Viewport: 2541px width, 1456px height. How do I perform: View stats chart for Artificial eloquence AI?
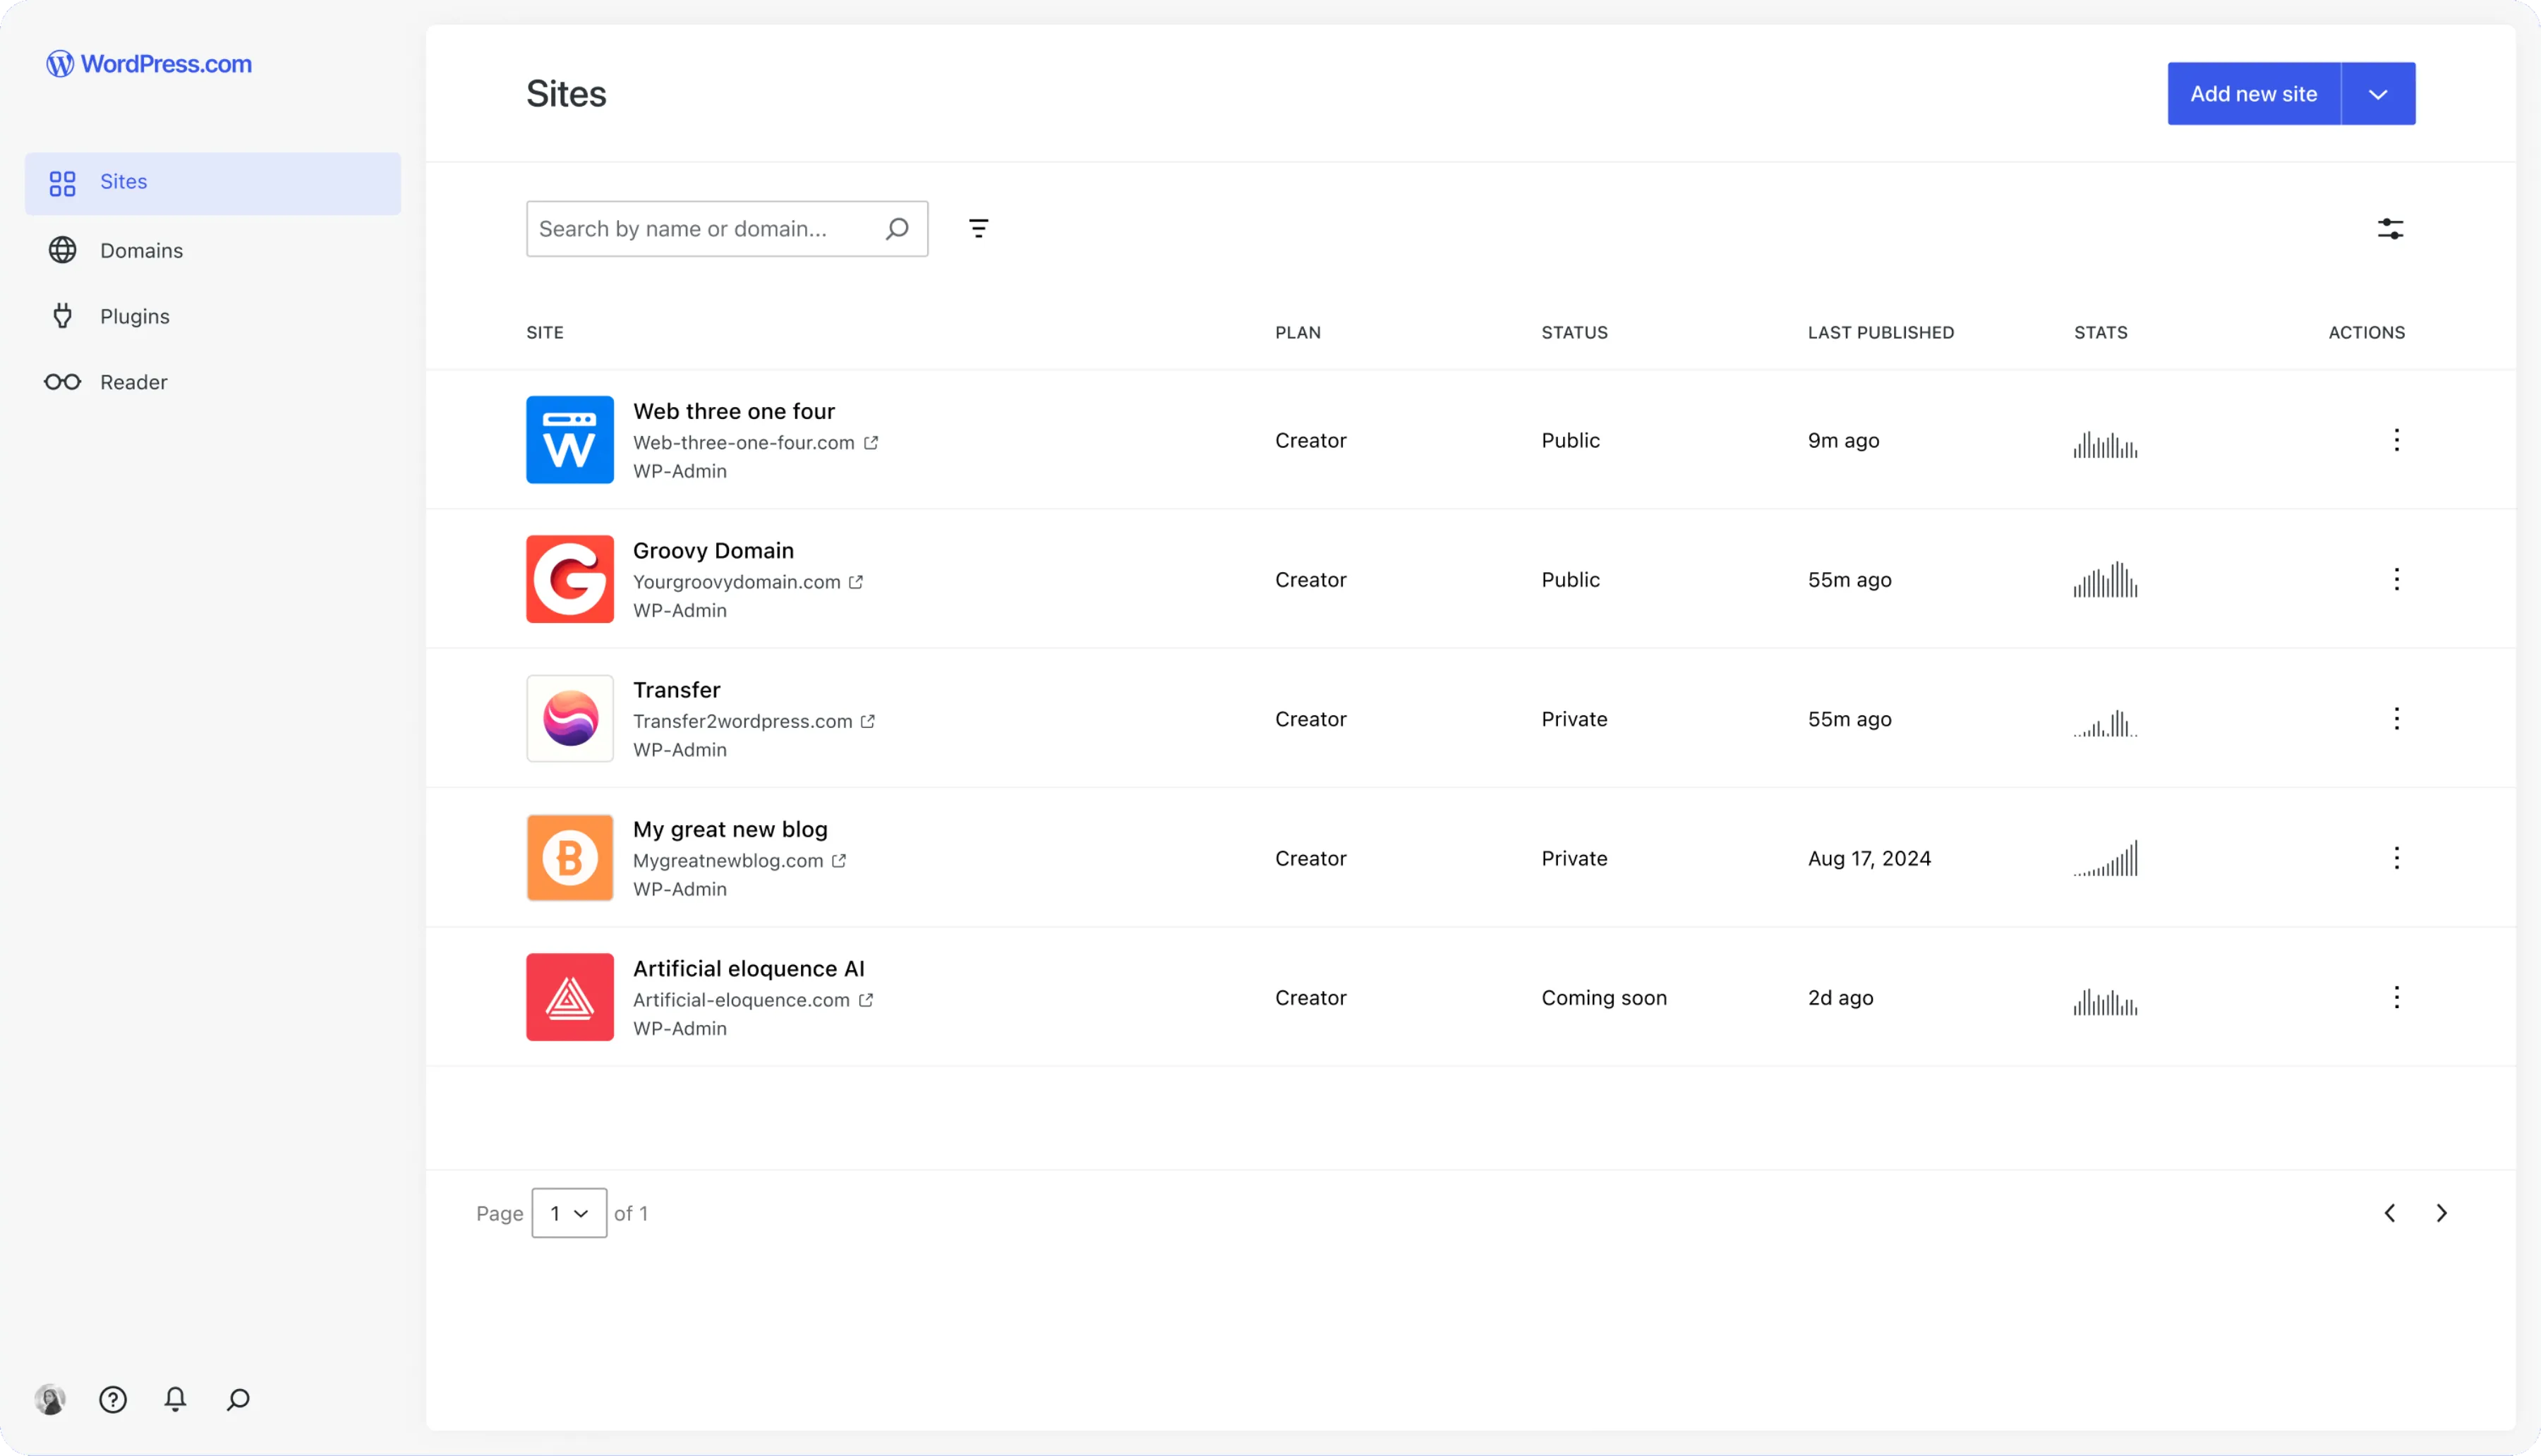2105,1002
